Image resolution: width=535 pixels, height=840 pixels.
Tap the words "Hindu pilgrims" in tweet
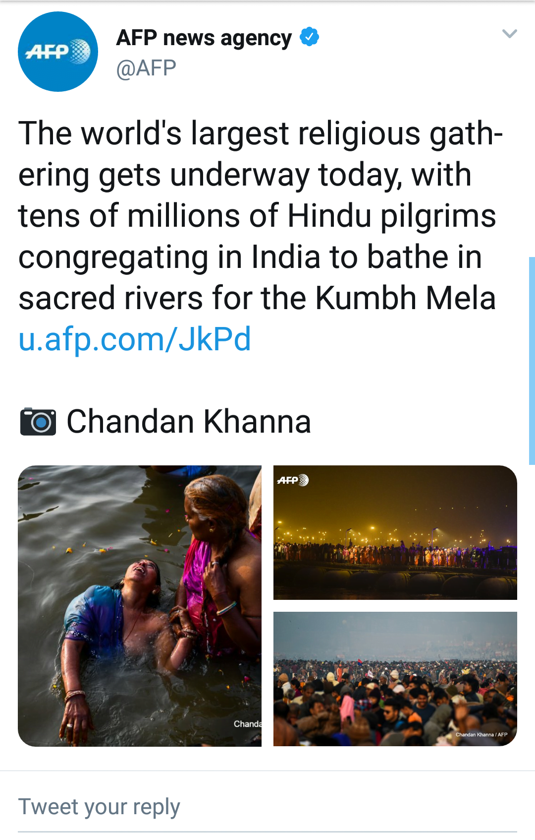point(391,216)
